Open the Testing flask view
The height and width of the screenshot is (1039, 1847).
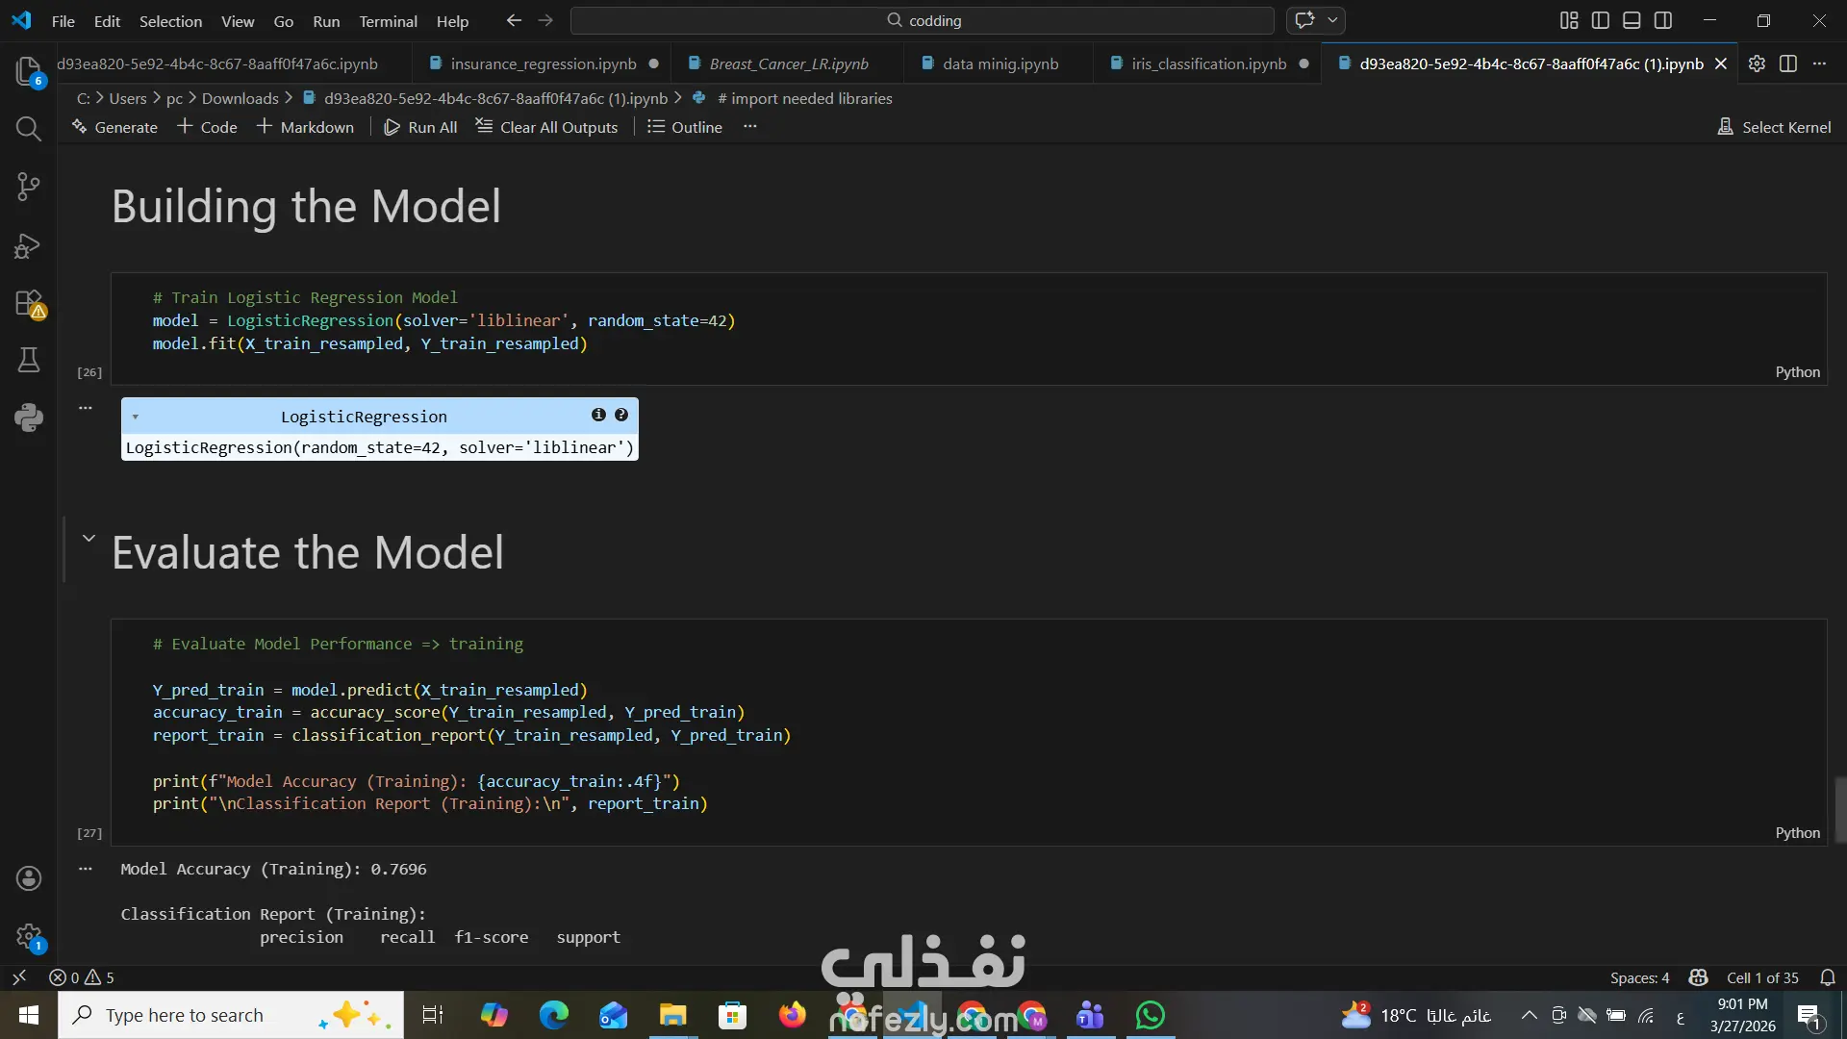28,360
